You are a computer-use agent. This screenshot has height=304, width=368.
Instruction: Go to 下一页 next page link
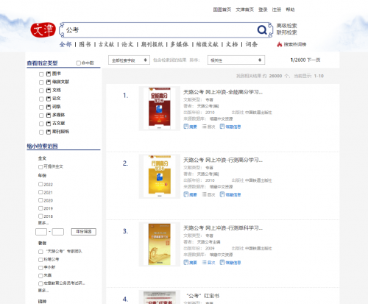coord(314,60)
